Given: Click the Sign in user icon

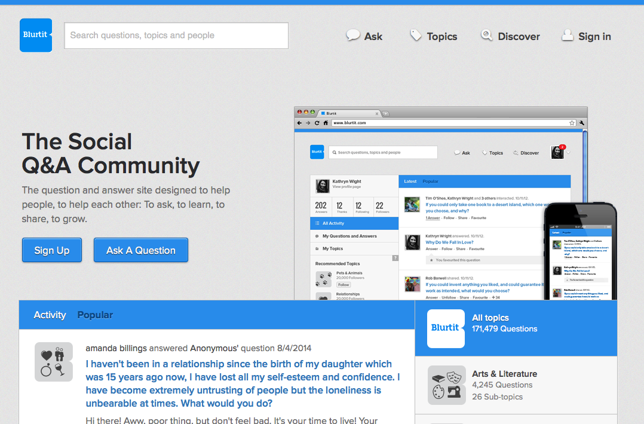Looking at the screenshot, I should [x=567, y=35].
